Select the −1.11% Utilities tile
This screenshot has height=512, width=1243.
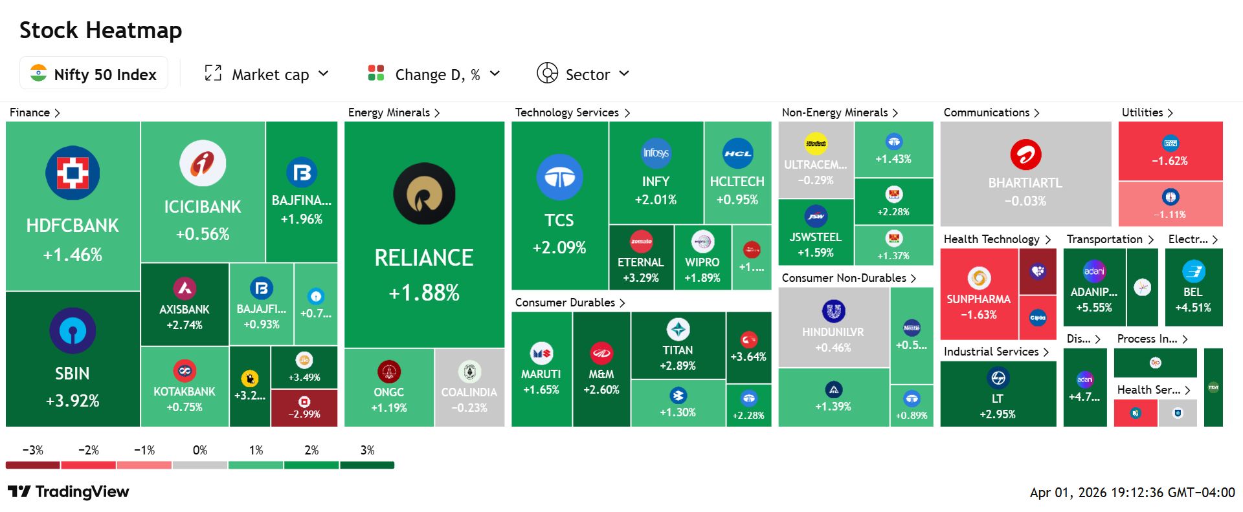click(x=1170, y=204)
